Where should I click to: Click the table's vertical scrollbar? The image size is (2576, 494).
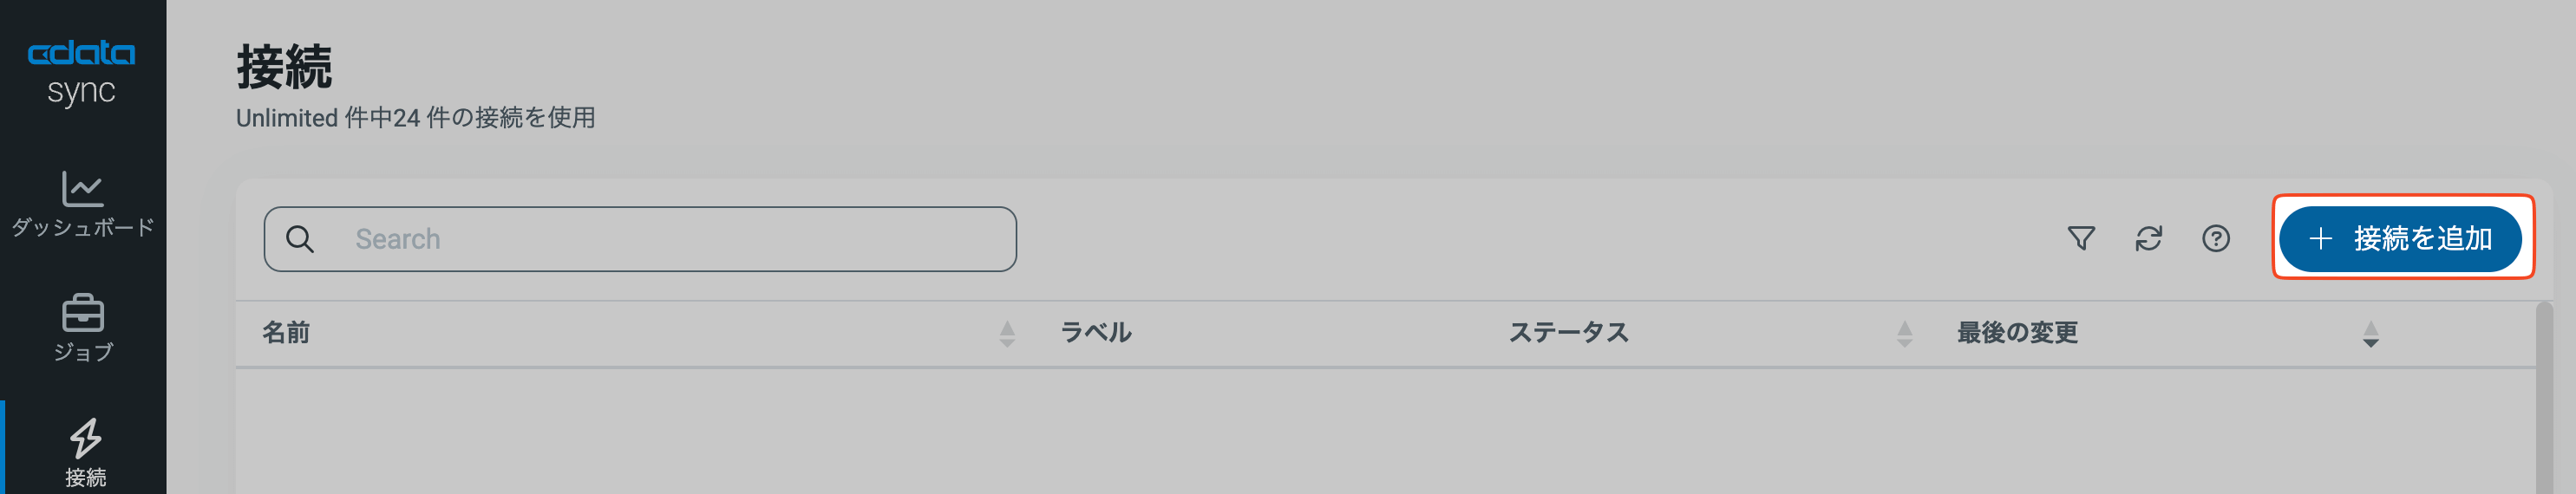[x=2544, y=400]
